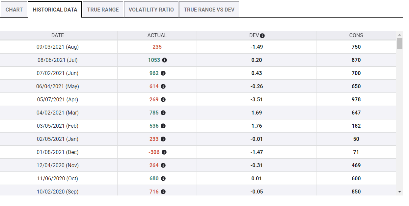Click info icon beside 962 actual value

[163, 73]
